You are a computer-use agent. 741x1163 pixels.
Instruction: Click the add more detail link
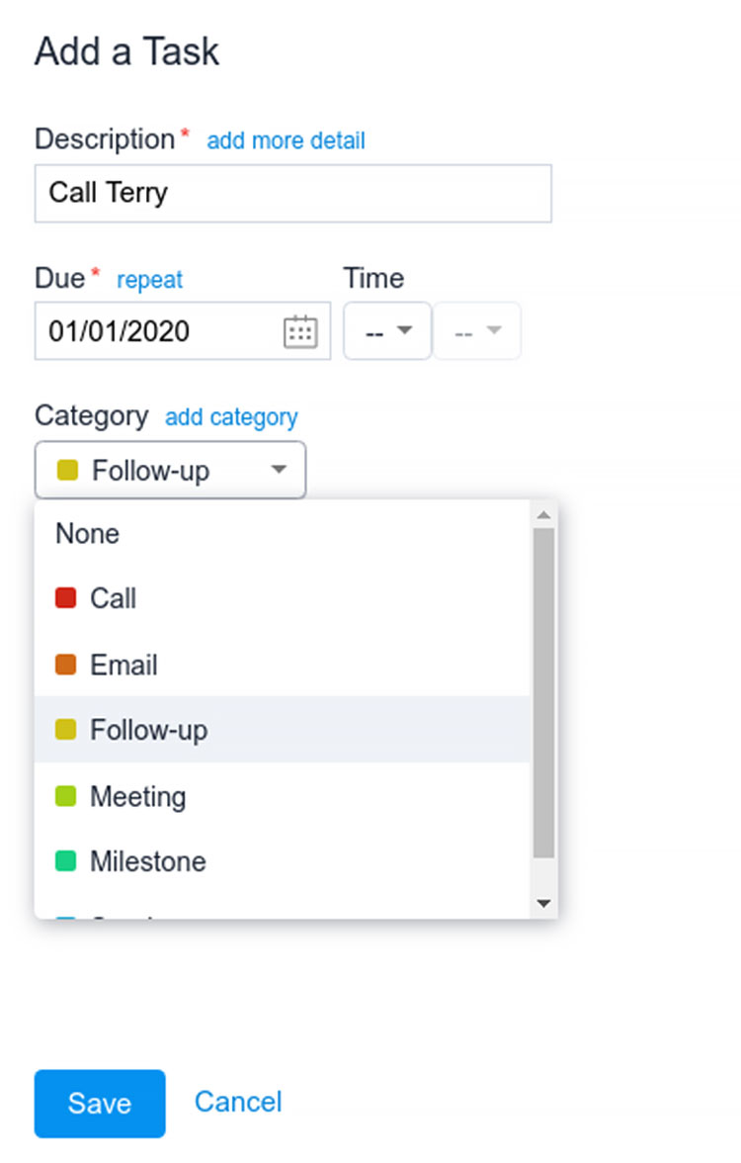[286, 140]
